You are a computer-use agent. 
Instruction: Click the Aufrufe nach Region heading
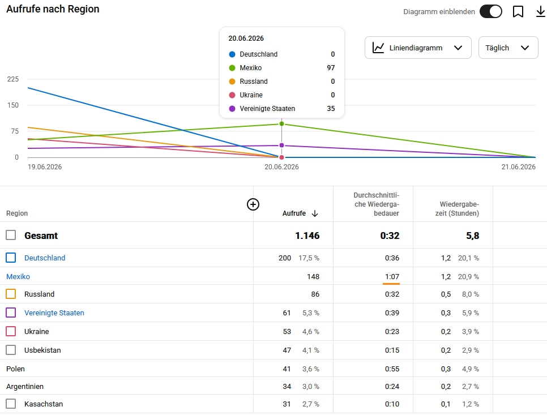click(x=53, y=9)
